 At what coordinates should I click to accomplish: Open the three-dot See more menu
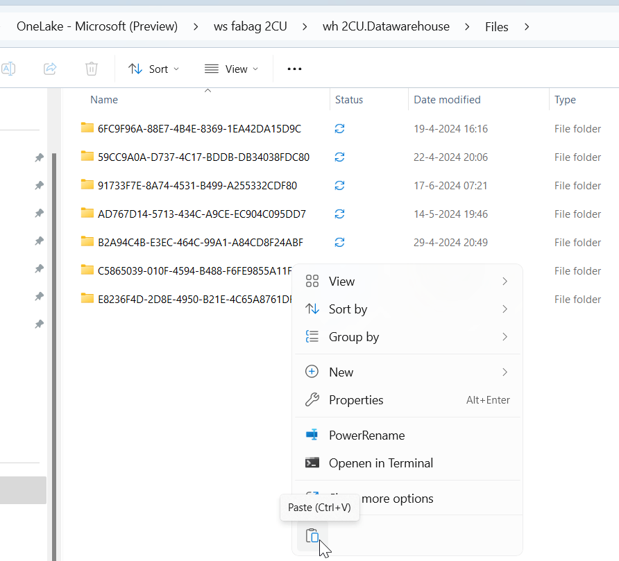[294, 69]
